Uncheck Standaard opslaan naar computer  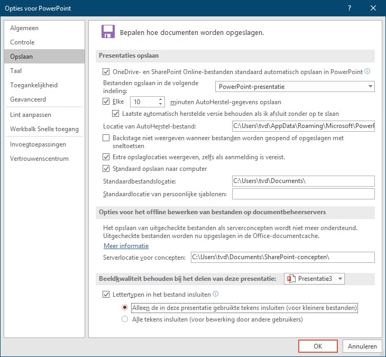coord(106,169)
